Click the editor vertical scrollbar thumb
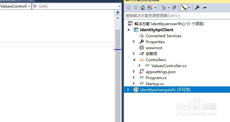230x122 pixels. (118, 76)
